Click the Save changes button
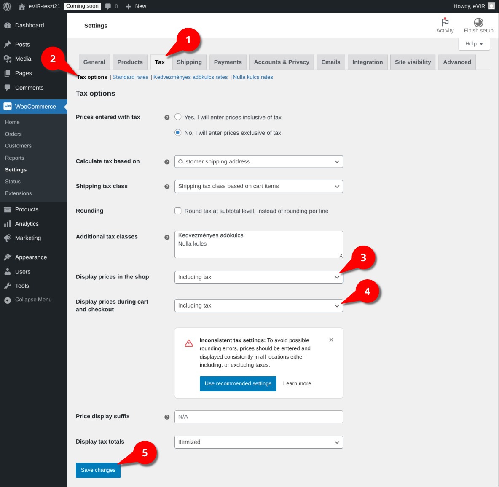 (98, 470)
